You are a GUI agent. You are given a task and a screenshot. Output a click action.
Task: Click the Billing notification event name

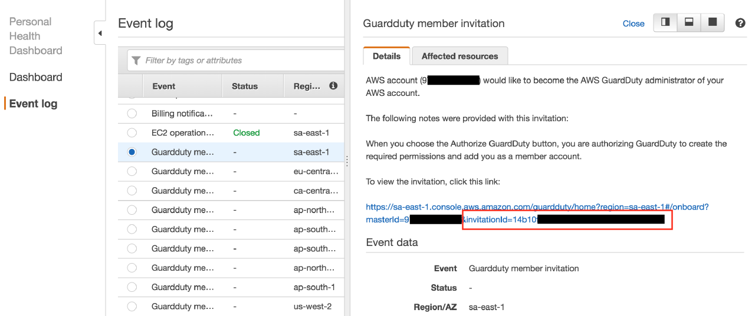pyautogui.click(x=182, y=114)
